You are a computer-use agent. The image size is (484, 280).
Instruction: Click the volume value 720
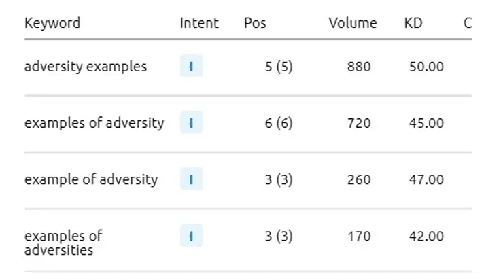359,123
